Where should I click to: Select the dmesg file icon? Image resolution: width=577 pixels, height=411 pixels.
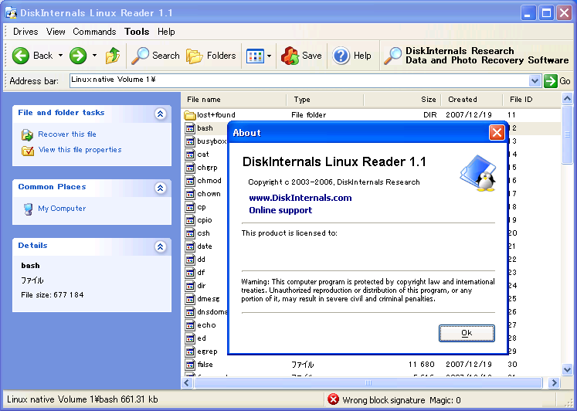tap(190, 299)
